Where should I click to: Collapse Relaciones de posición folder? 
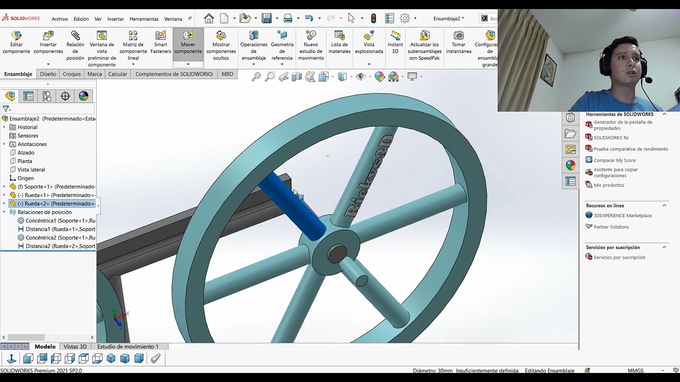tap(4, 212)
